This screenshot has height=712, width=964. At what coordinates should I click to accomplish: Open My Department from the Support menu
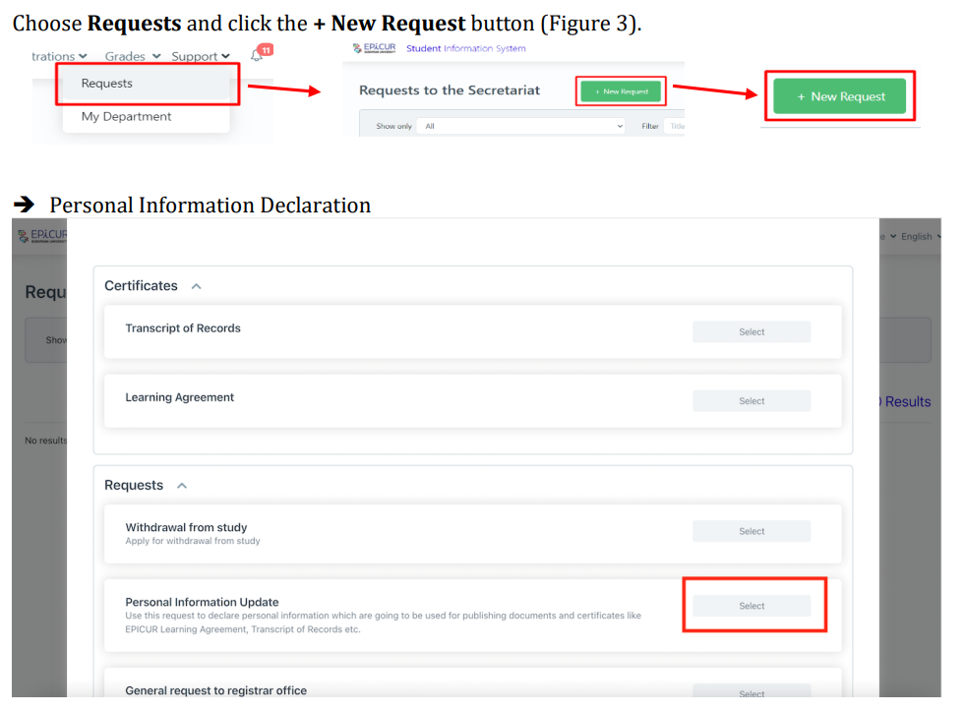click(126, 116)
